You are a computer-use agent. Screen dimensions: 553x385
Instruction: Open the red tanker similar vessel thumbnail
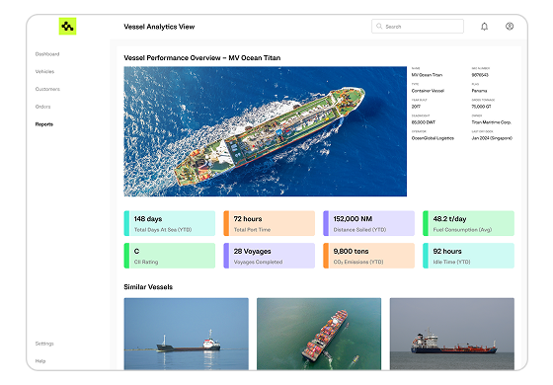[x=452, y=334]
